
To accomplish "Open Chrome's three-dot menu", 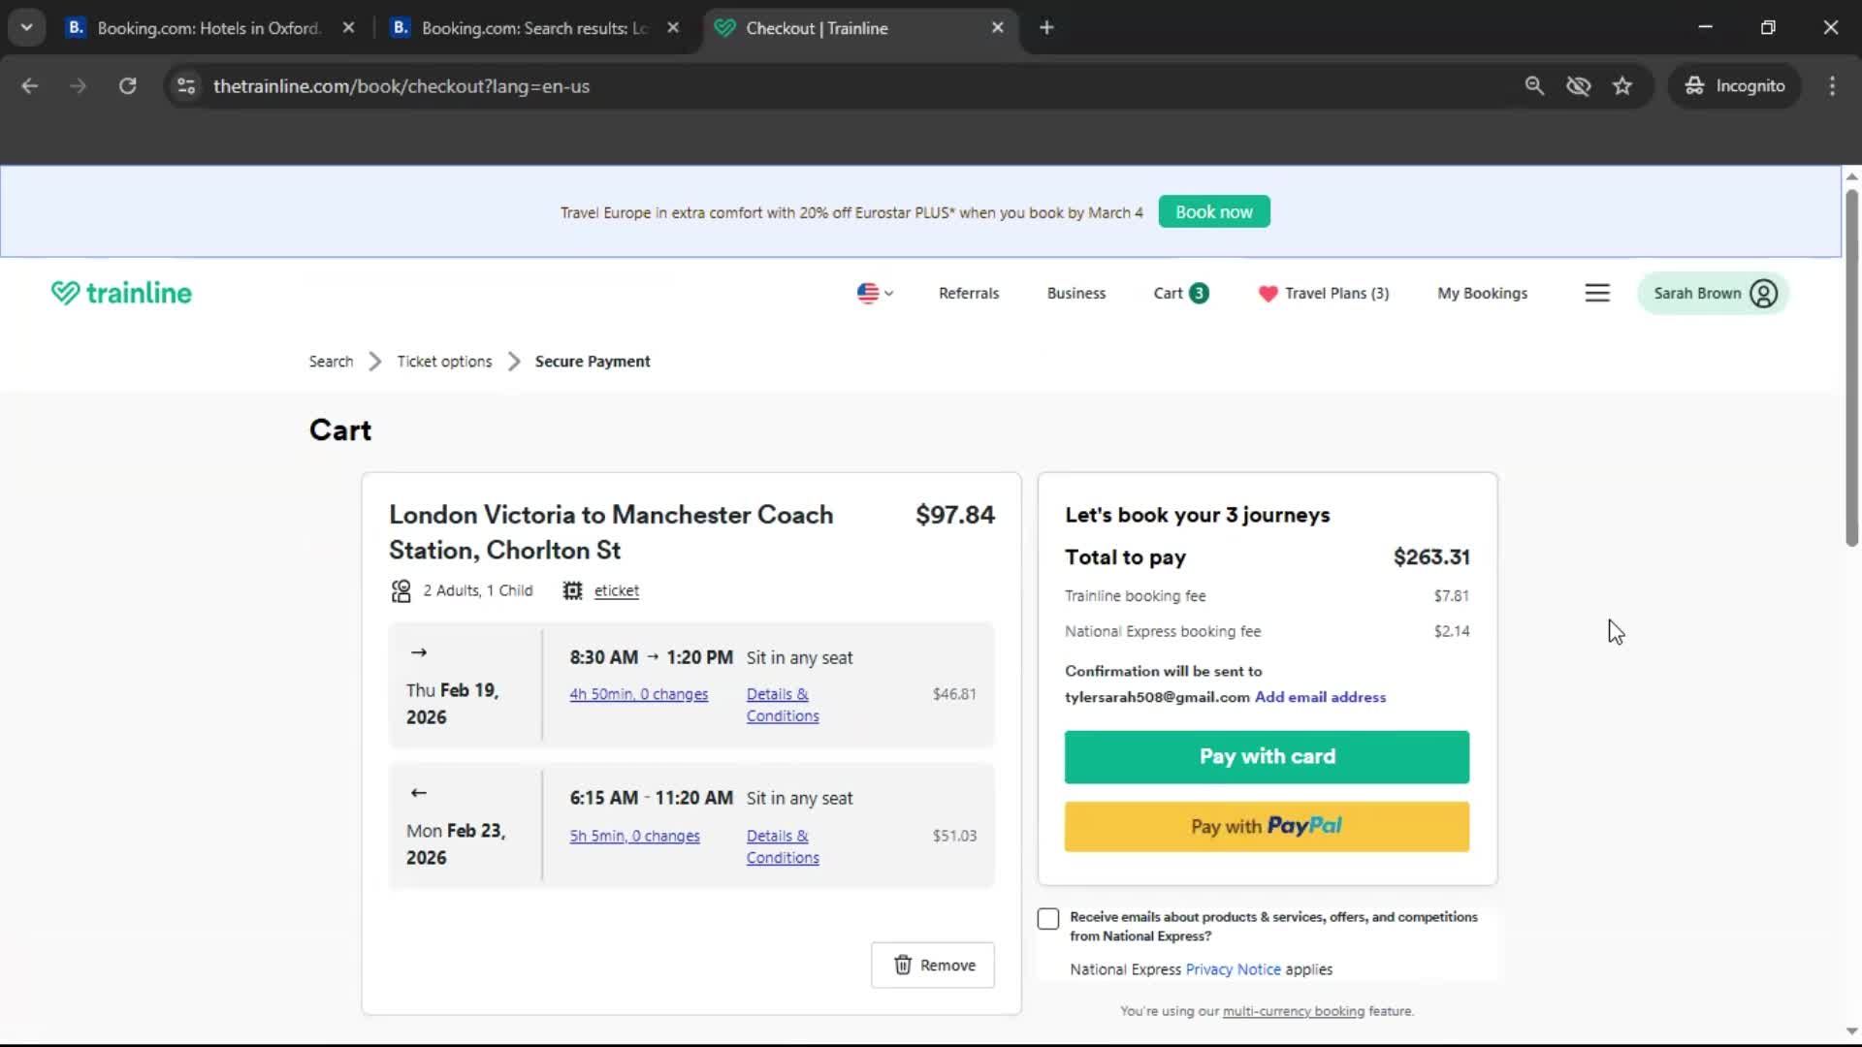I will (1832, 85).
